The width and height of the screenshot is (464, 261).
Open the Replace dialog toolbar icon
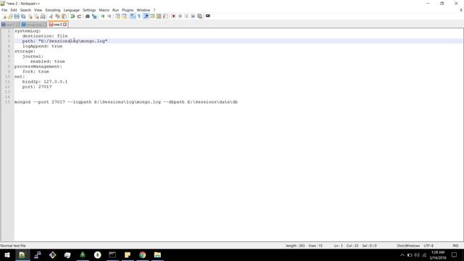coord(94,16)
